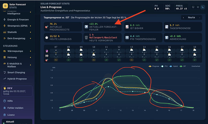The image size is (208, 124).
Task: Click the IST bisher chart icon
Action: coord(127,27)
